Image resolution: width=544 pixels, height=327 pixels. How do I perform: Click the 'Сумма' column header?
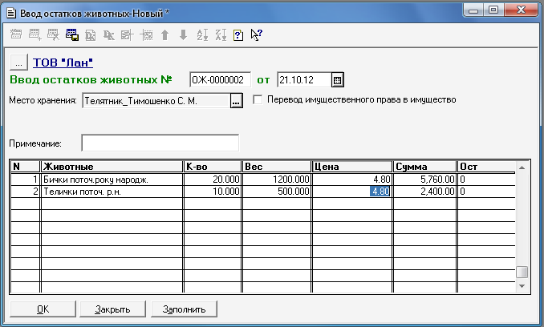pos(424,167)
